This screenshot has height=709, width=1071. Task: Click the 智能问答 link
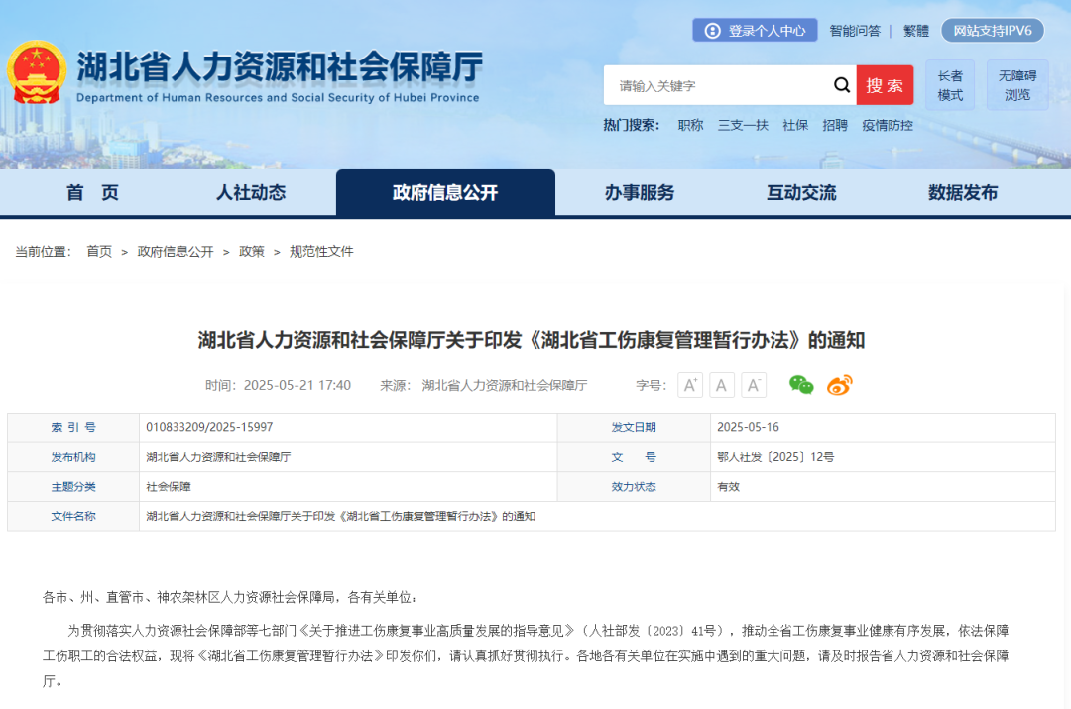click(x=855, y=31)
